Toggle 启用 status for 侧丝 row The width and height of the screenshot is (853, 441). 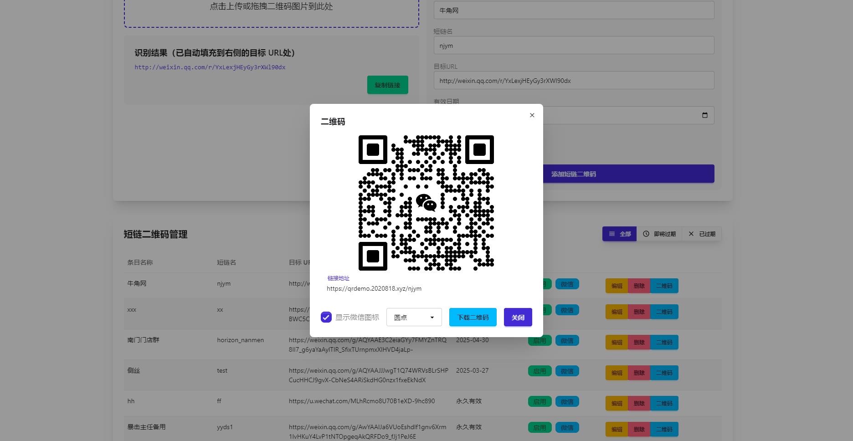[x=540, y=371]
